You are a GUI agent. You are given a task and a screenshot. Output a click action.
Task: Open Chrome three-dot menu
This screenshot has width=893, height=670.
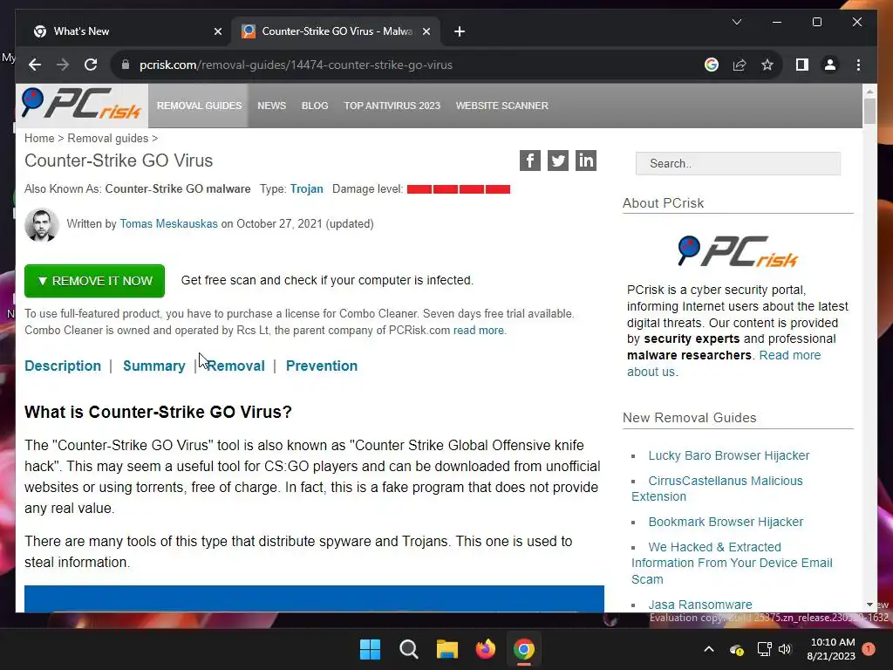point(858,65)
